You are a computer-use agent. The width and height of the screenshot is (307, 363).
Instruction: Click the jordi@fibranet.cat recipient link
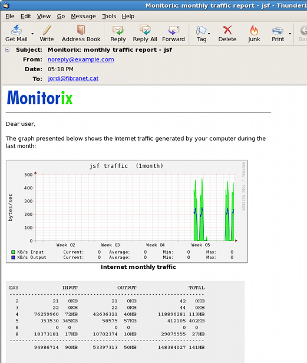(73, 78)
